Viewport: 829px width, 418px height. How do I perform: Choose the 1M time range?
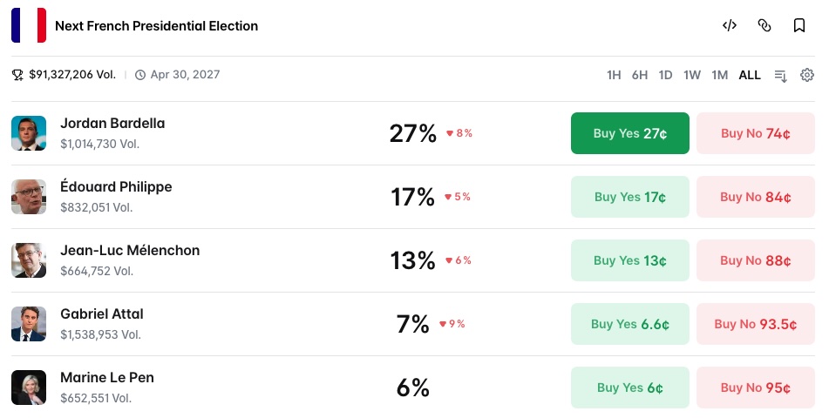click(x=719, y=75)
